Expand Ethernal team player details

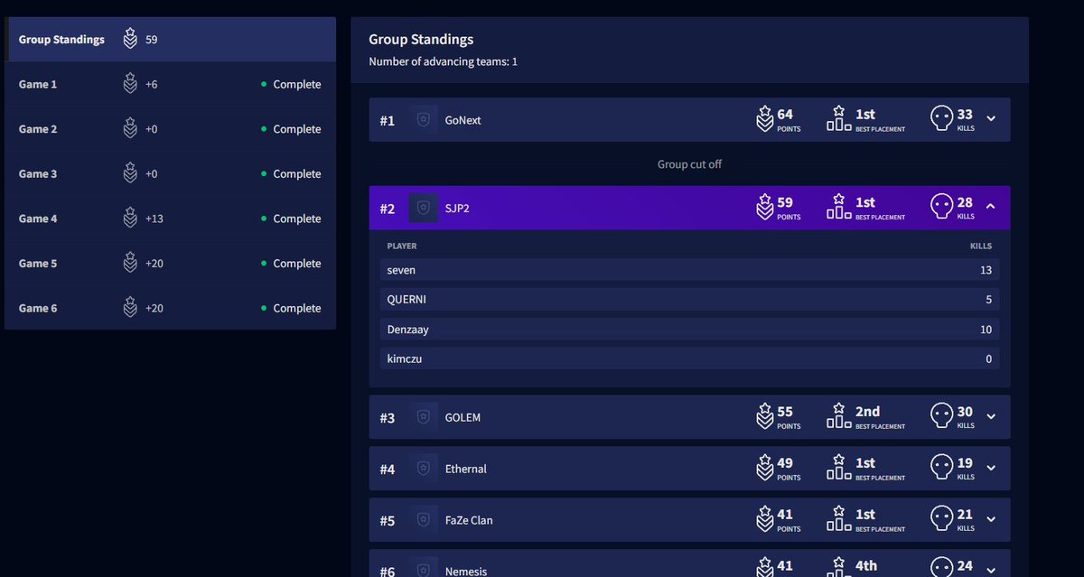[x=991, y=468]
